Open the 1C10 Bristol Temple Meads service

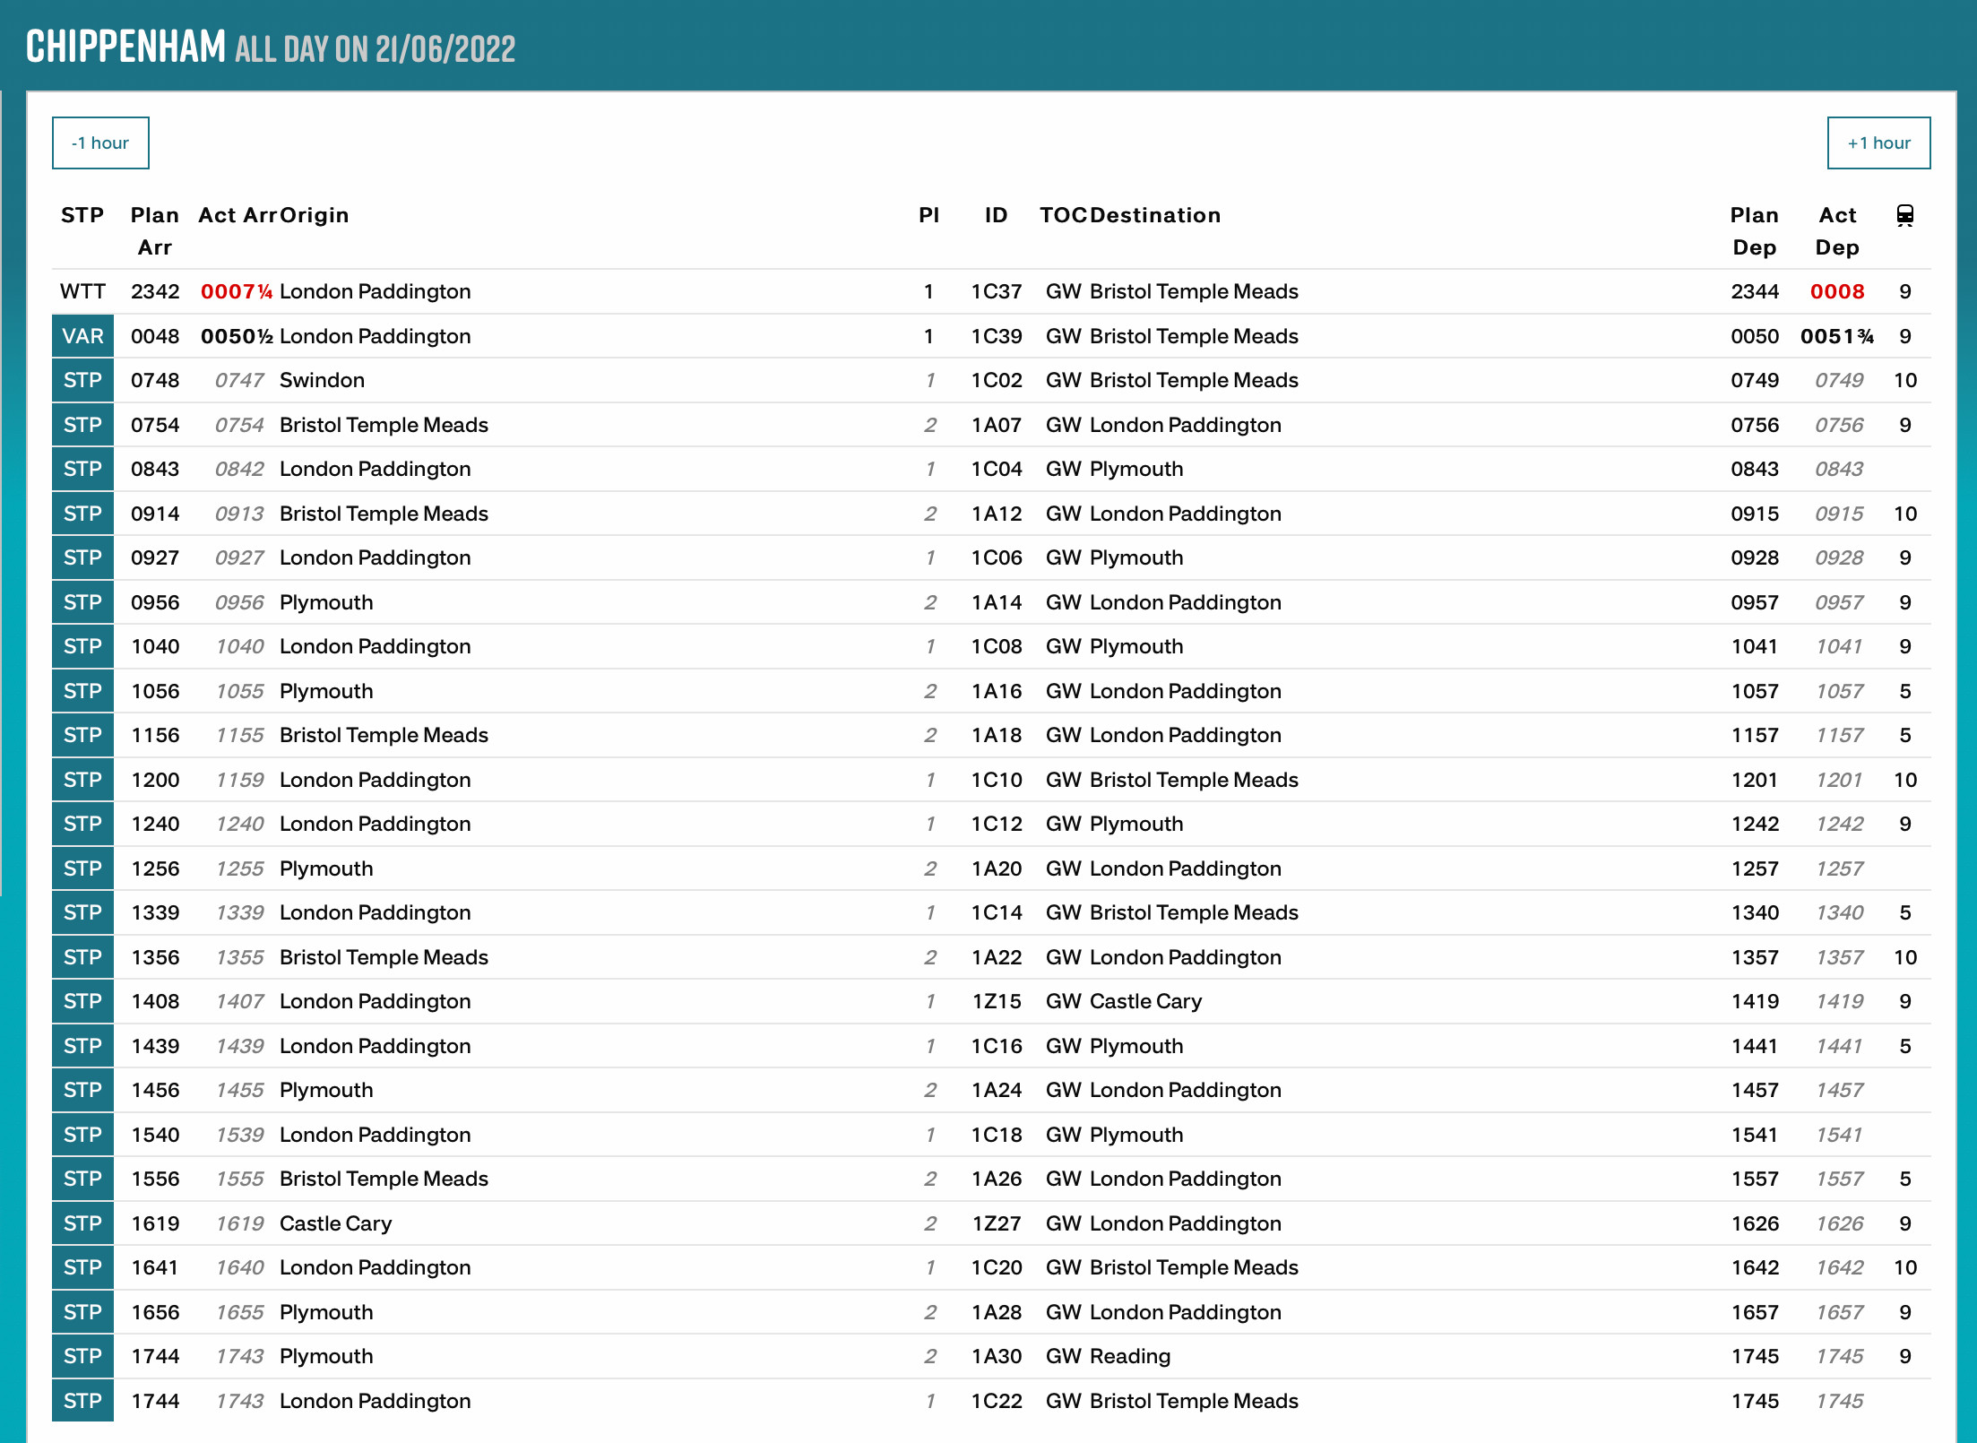coord(996,780)
